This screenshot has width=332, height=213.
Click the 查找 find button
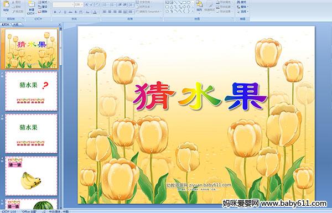[242, 2]
